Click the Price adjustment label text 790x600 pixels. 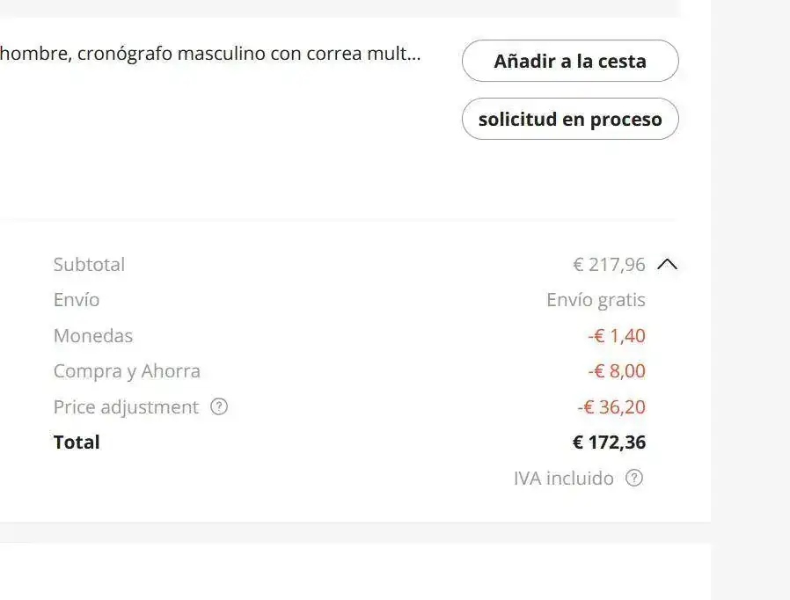[x=126, y=407]
